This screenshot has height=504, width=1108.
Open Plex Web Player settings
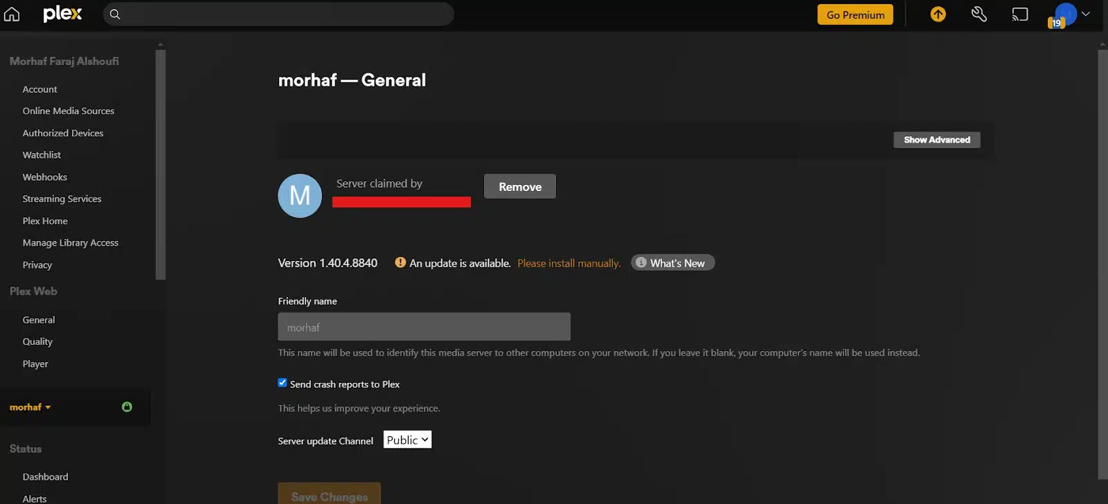[35, 364]
